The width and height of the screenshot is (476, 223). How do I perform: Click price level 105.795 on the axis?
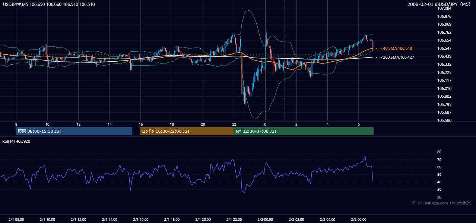(444, 104)
